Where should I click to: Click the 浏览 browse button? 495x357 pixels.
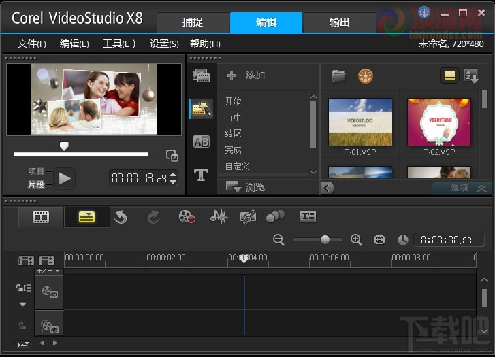(246, 187)
